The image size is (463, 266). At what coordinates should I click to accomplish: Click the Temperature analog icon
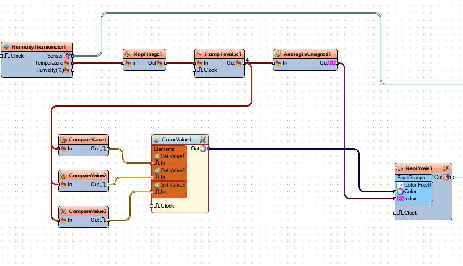[67, 63]
